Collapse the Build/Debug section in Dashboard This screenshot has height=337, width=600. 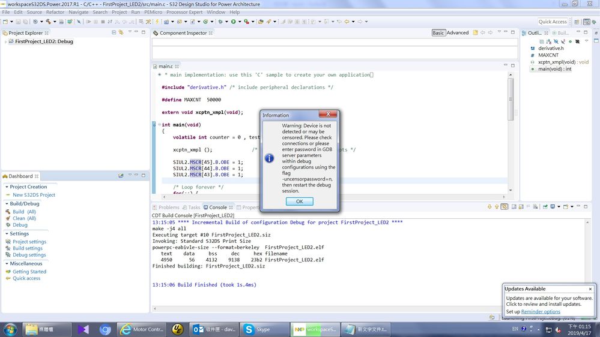pos(7,204)
